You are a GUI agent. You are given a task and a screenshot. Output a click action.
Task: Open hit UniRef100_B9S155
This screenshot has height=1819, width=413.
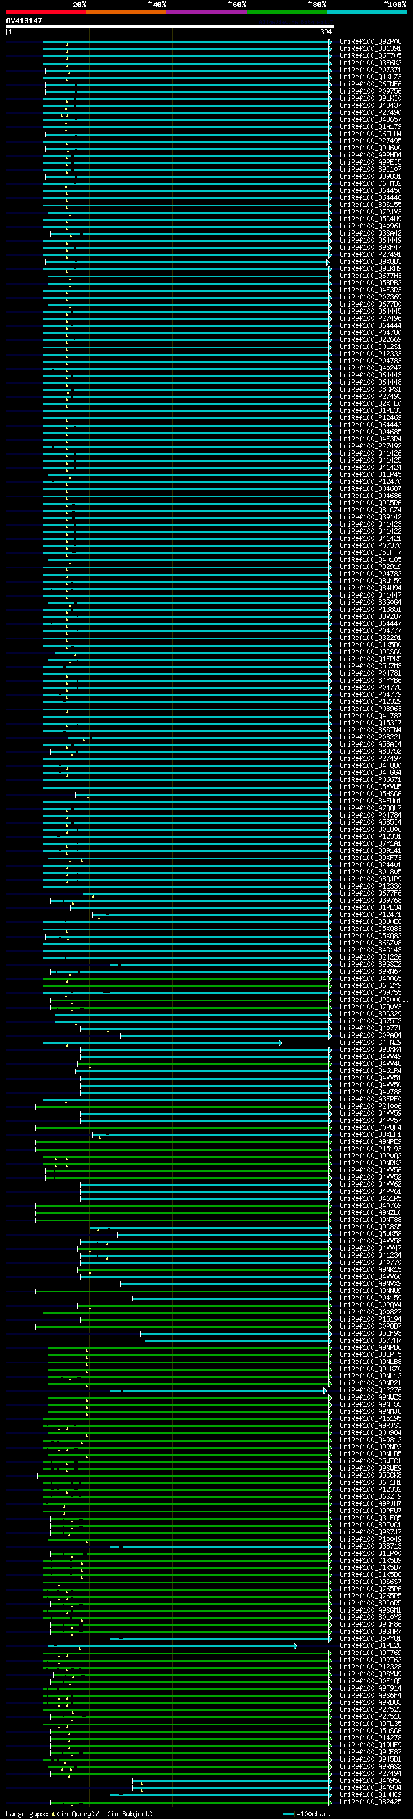tap(370, 205)
